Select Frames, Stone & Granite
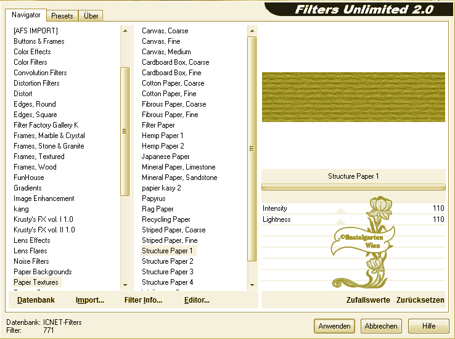This screenshot has height=339, width=455. click(x=49, y=146)
